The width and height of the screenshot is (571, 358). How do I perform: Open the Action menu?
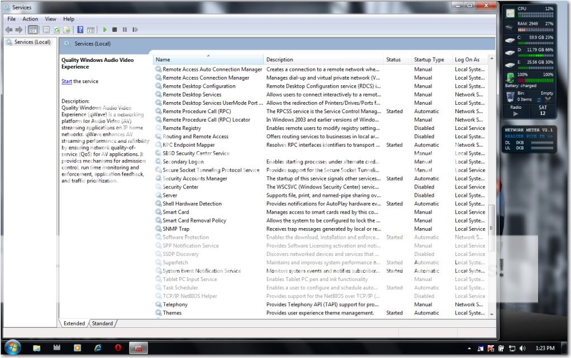coord(30,19)
